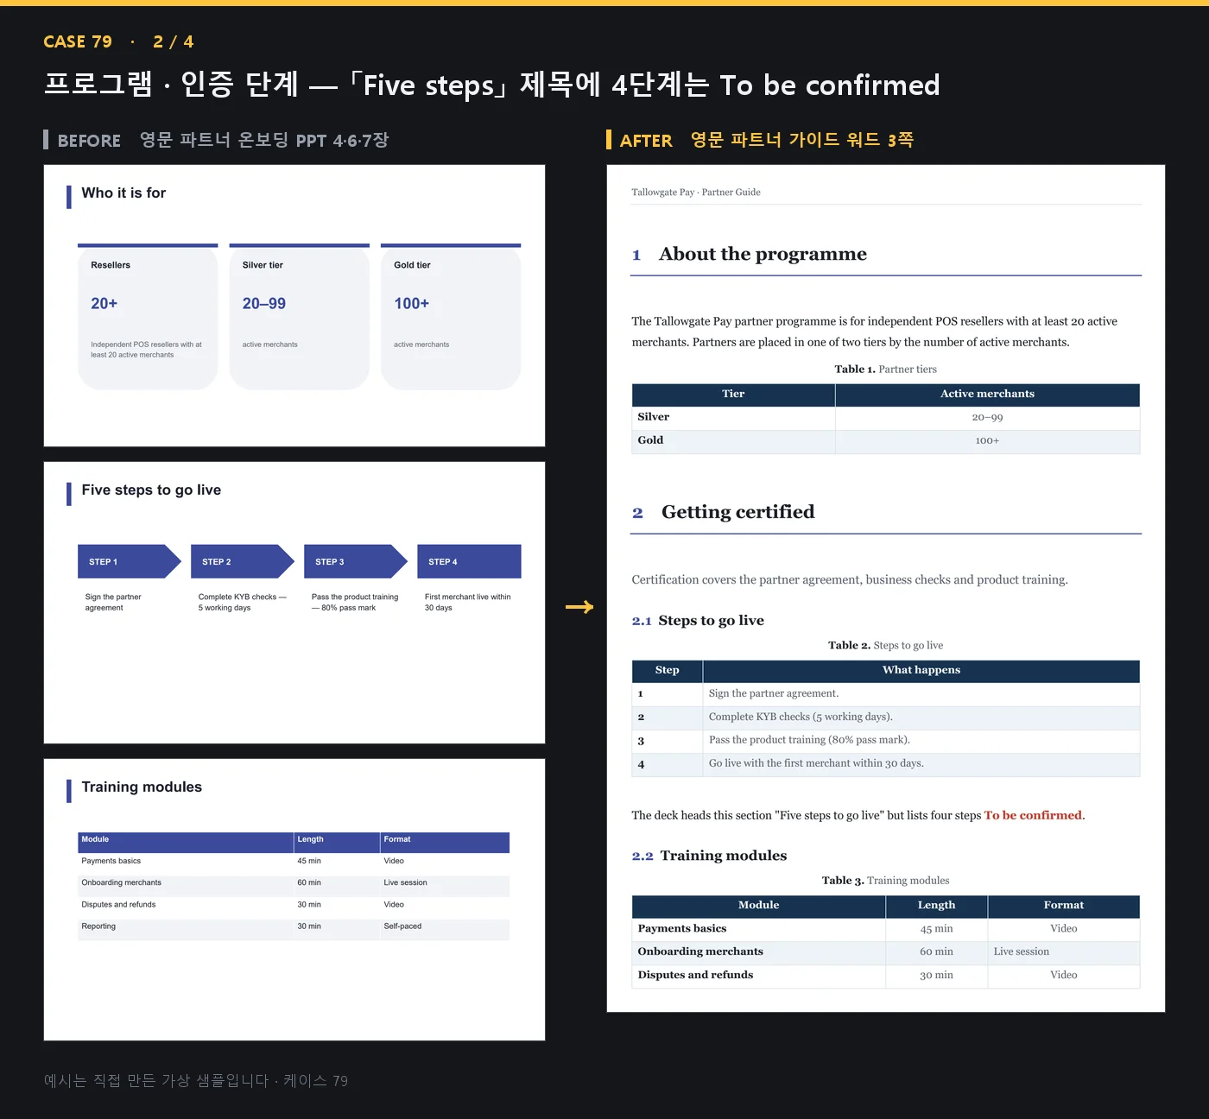Screen dimensions: 1209x1119
Task: Click the "Length" header in document Table 3
Action: (x=936, y=905)
